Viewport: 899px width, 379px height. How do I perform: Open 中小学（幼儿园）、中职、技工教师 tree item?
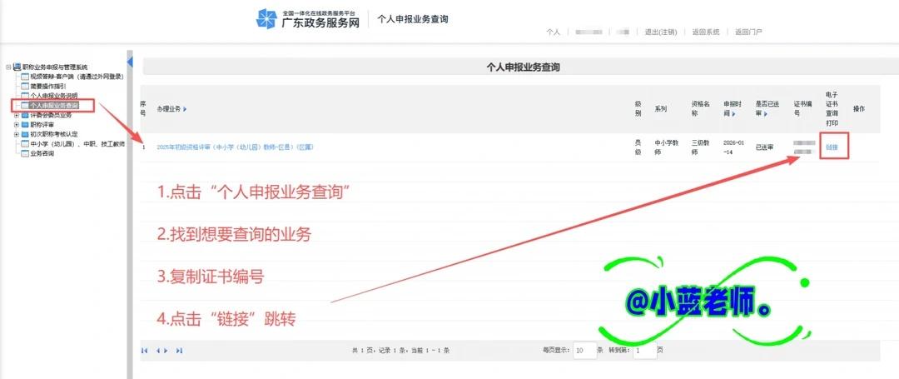pyautogui.click(x=77, y=144)
